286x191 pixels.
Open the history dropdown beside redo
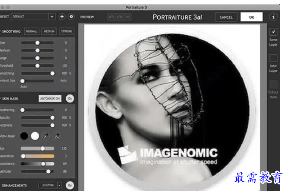pyautogui.click(x=127, y=17)
